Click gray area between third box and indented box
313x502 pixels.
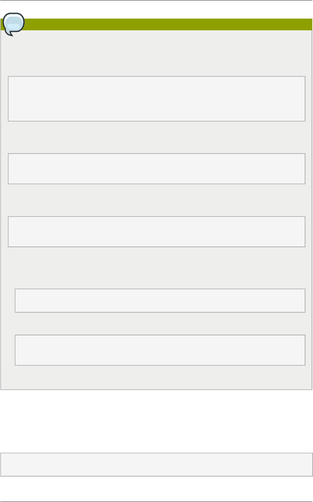pos(156,268)
